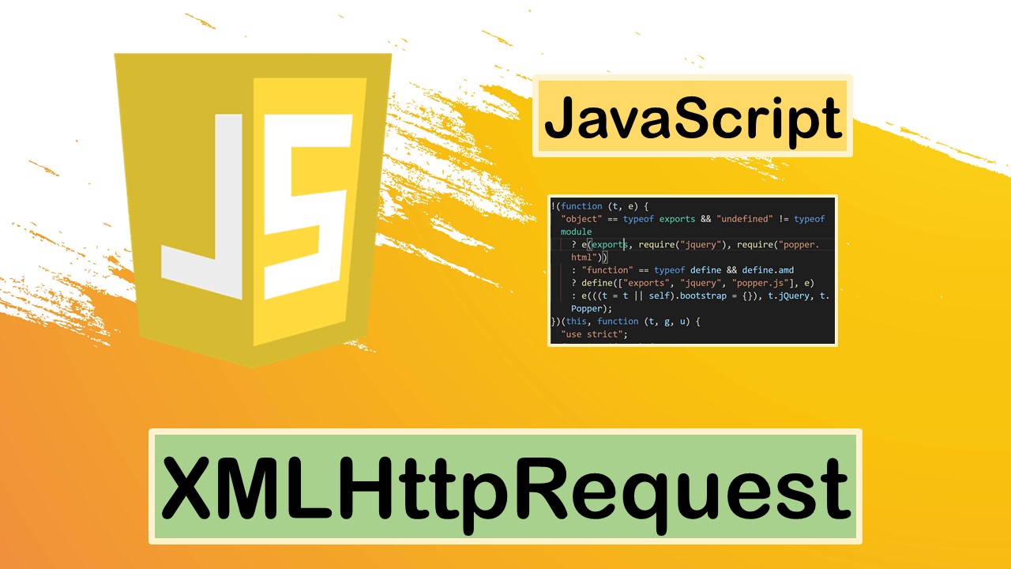Click the XMLHttpRequest banner text
Image resolution: width=1011 pixels, height=569 pixels.
[505, 487]
